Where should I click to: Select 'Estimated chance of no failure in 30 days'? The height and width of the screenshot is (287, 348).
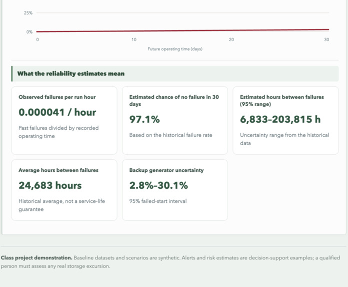point(174,101)
